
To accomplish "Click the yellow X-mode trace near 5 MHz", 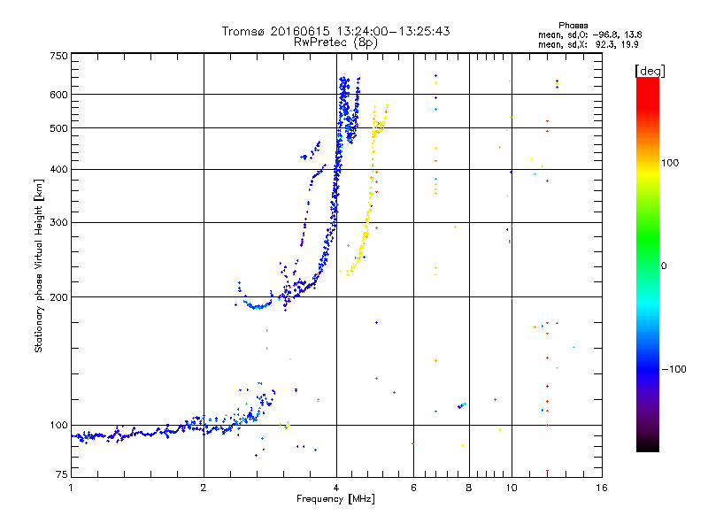I will pos(367,217).
